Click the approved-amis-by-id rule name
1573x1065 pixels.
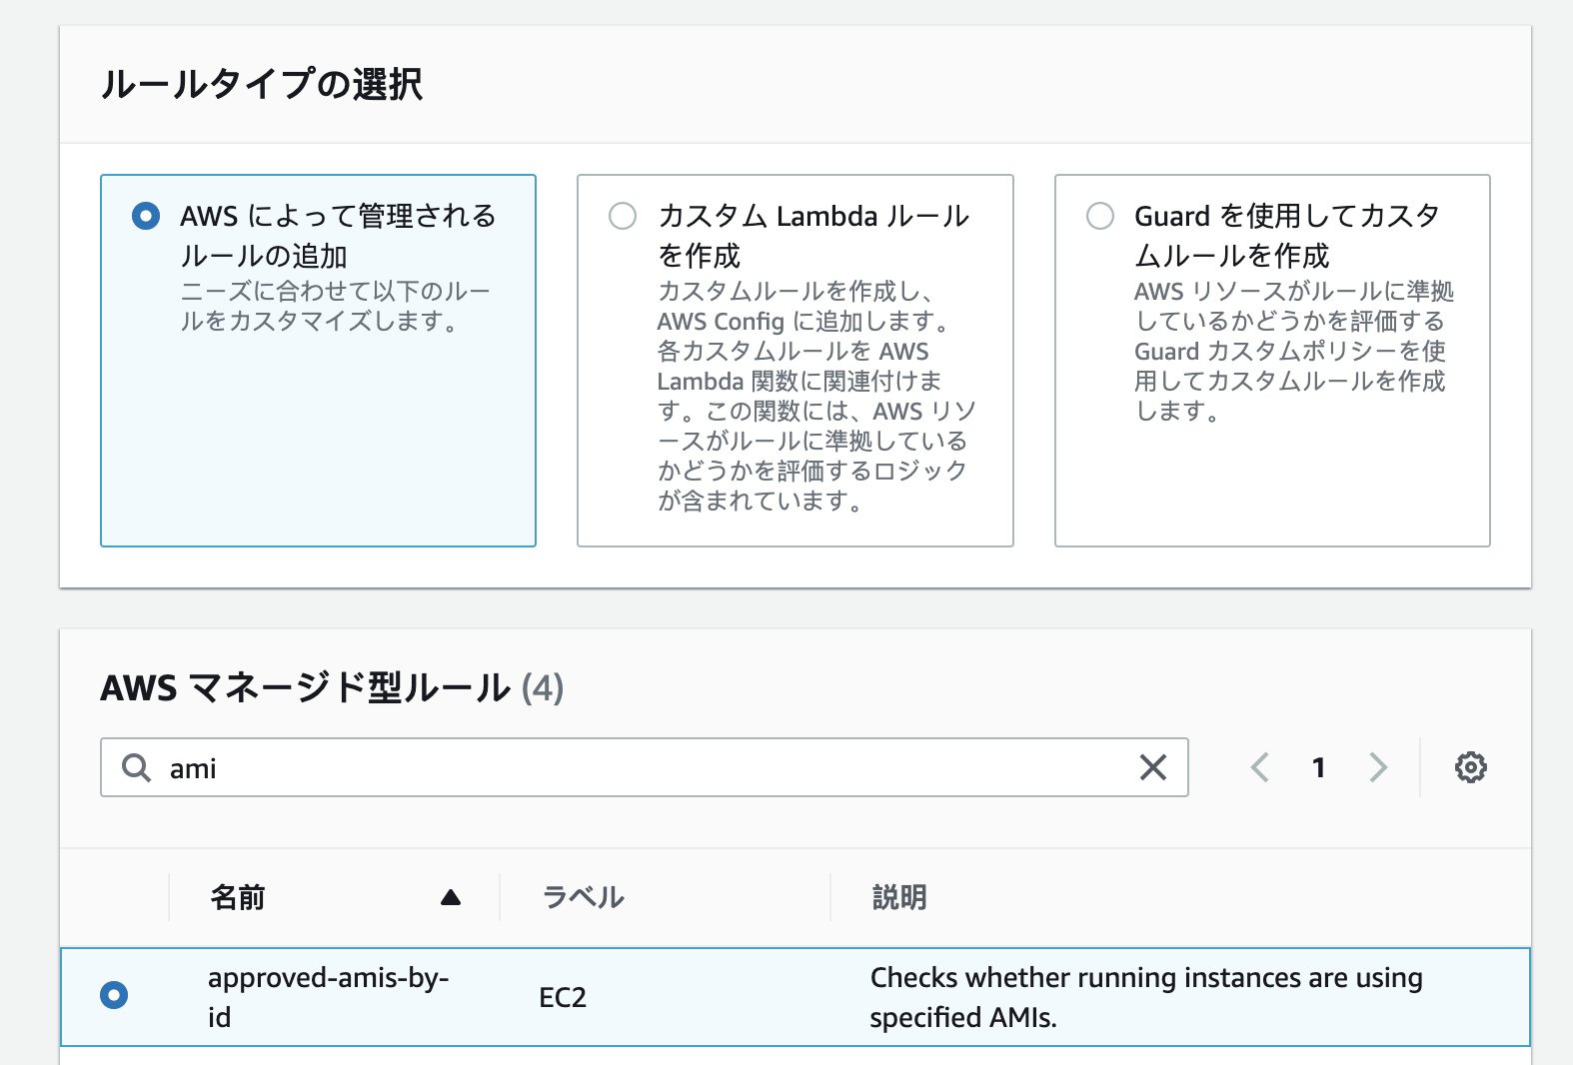pyautogui.click(x=328, y=997)
